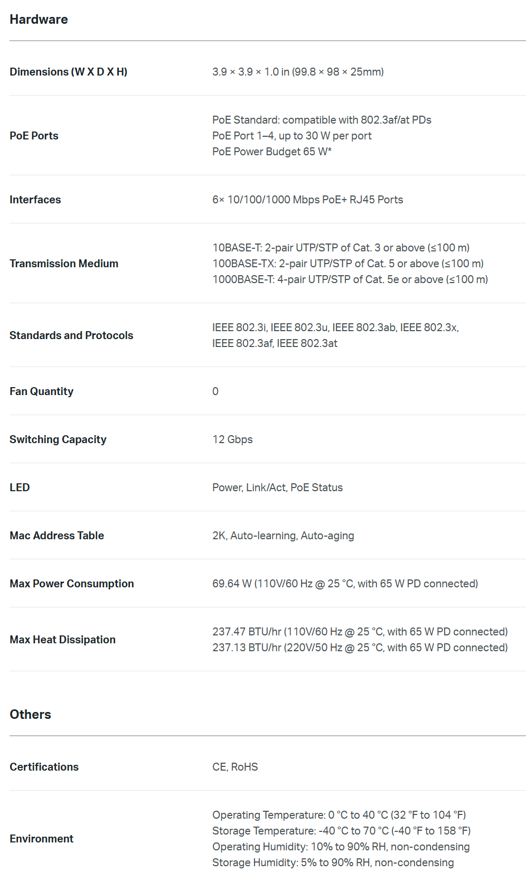Click the Max Power Consumption label
Screen dimensions: 526x881
click(x=71, y=584)
